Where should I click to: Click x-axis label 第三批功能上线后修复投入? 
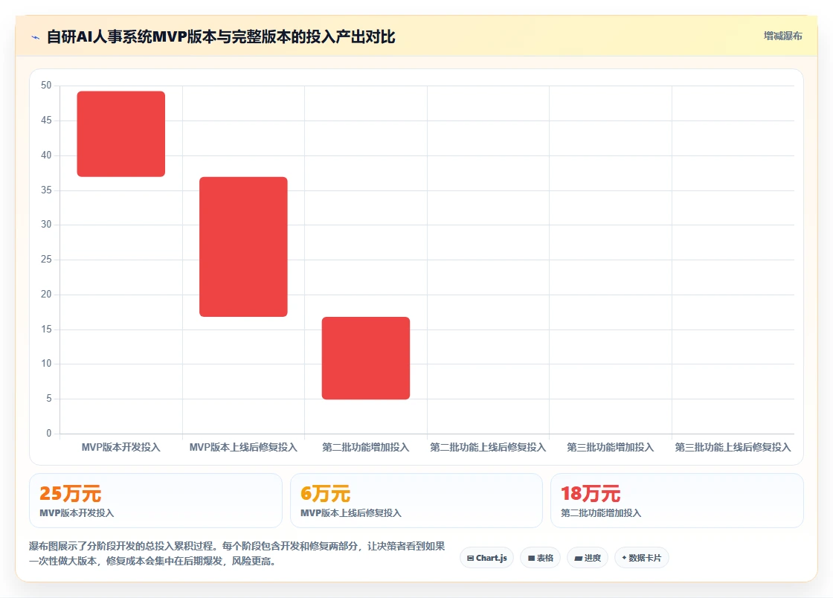click(x=733, y=447)
